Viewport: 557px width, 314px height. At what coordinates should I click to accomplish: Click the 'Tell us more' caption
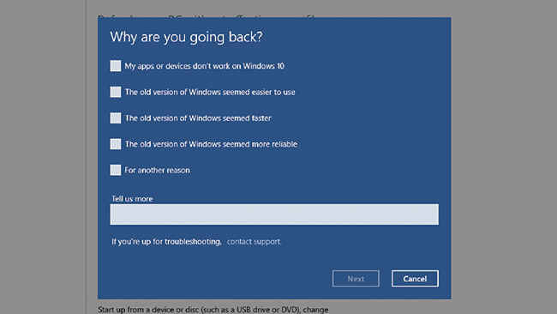pyautogui.click(x=132, y=198)
